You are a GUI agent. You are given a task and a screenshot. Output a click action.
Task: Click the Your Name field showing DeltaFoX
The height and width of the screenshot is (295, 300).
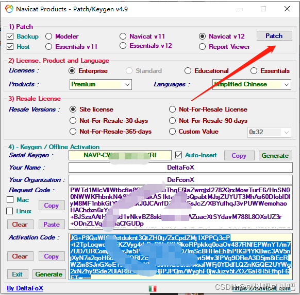180,168
